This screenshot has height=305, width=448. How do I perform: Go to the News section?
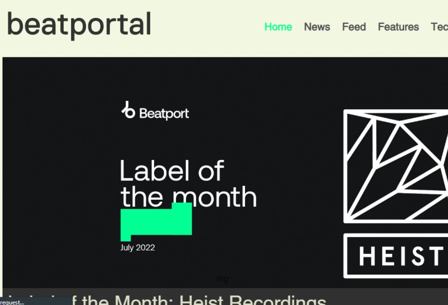pos(317,27)
